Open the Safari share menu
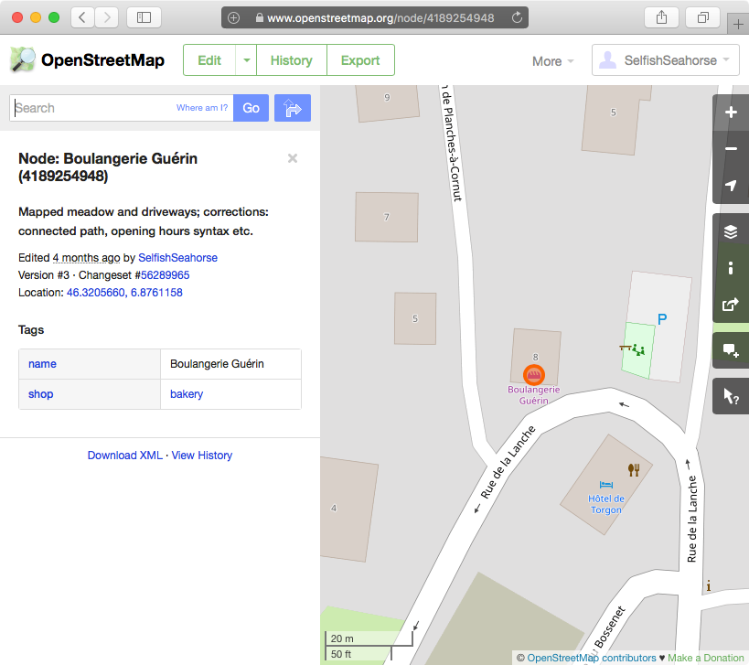This screenshot has width=749, height=665. [x=661, y=17]
